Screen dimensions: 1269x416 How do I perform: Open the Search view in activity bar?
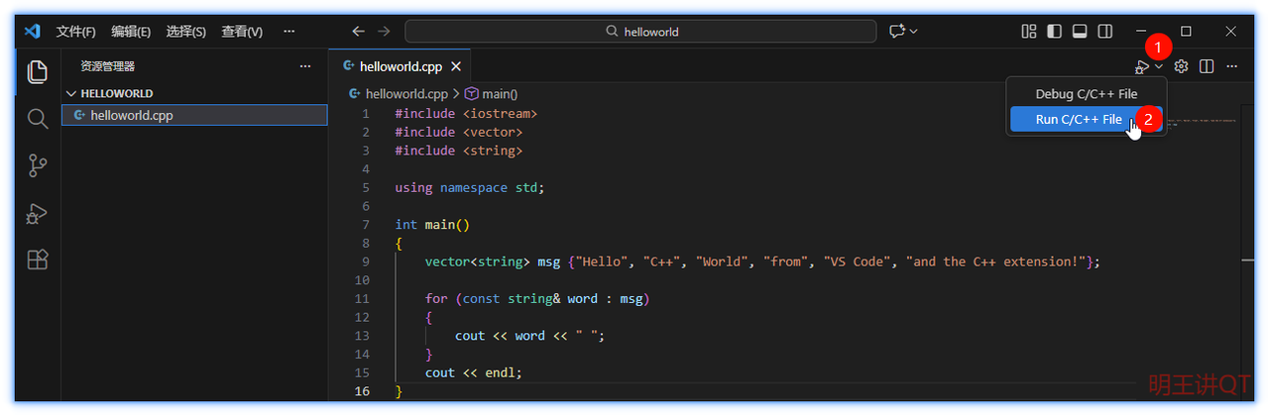(38, 119)
